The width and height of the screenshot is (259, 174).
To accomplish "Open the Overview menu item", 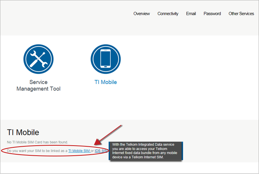I will (142, 13).
